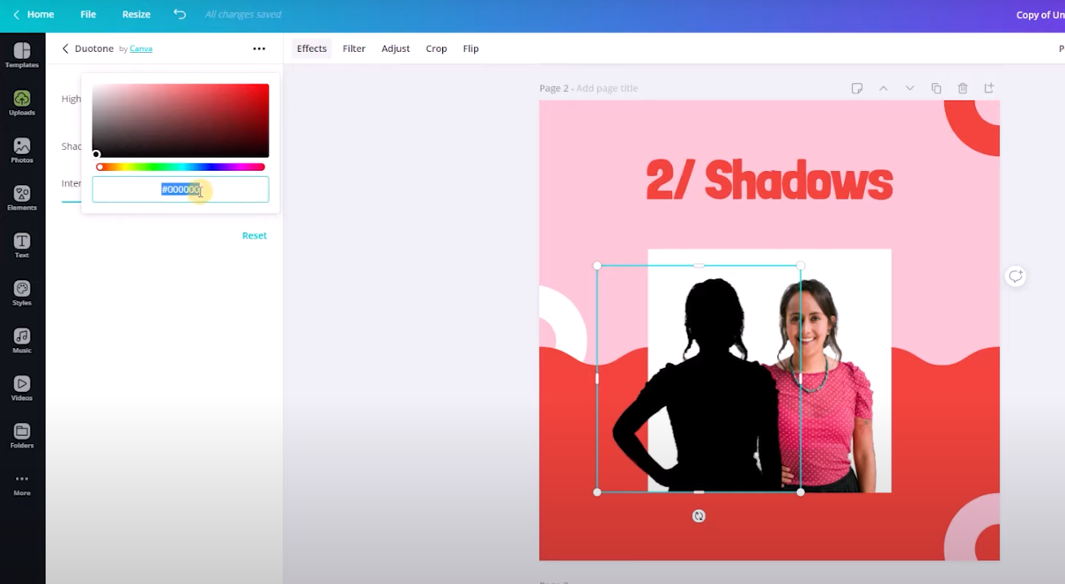Open the Music sidebar panel
This screenshot has width=1065, height=584.
22,341
